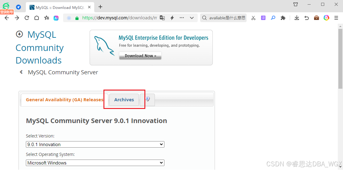
Task: Click the Select Operating System label
Action: (x=50, y=155)
